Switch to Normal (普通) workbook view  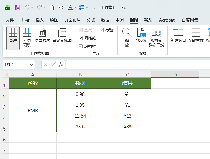coord(13,38)
